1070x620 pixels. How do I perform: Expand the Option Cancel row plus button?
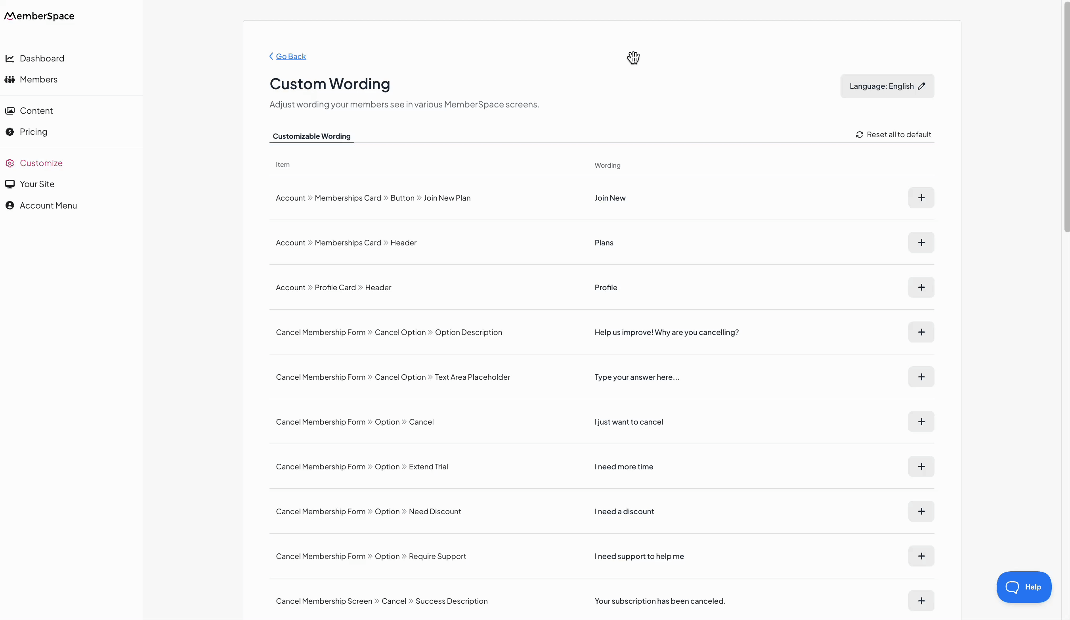[x=921, y=422]
